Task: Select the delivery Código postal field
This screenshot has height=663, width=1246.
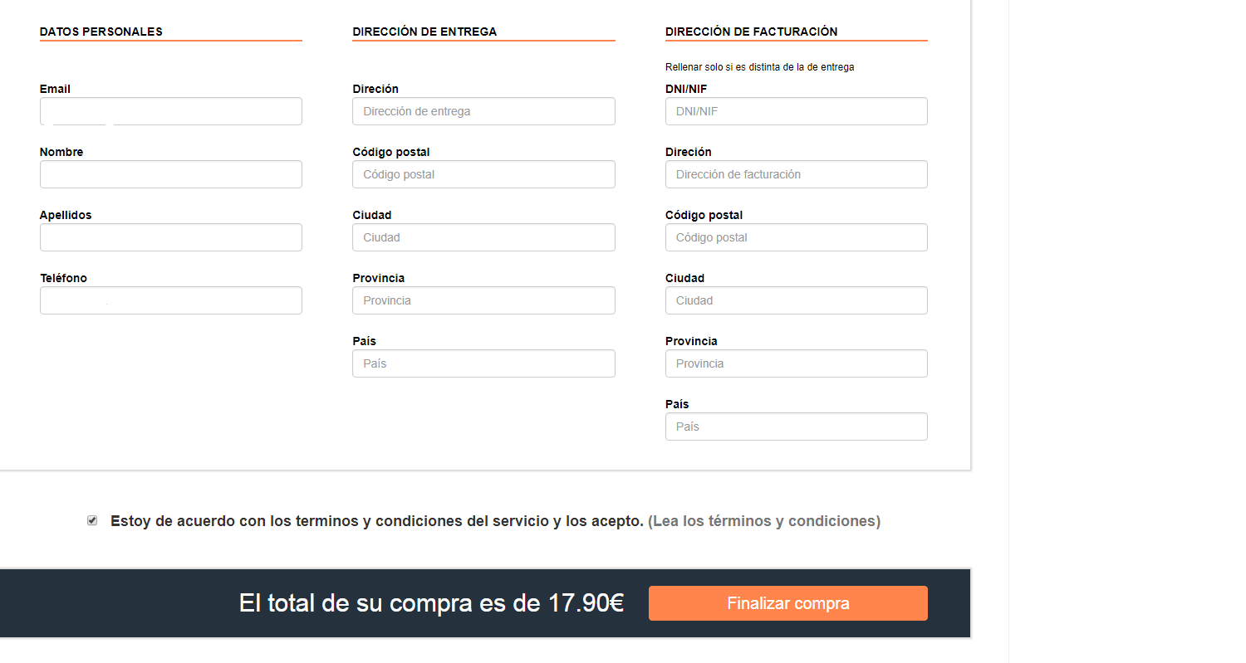Action: pos(483,174)
